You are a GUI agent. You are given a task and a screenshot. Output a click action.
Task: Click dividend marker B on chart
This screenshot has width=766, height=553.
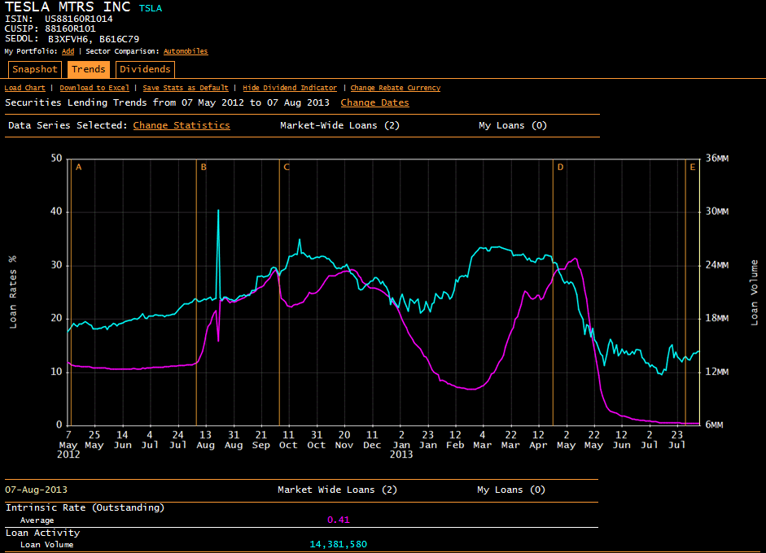tap(204, 167)
